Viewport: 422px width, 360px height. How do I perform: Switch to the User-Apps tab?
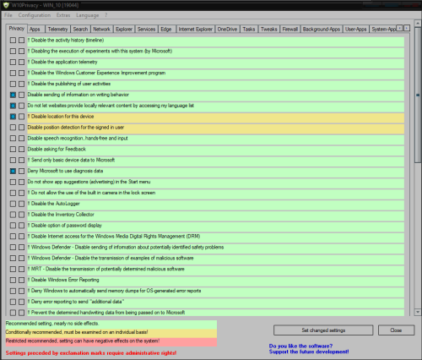coord(356,30)
